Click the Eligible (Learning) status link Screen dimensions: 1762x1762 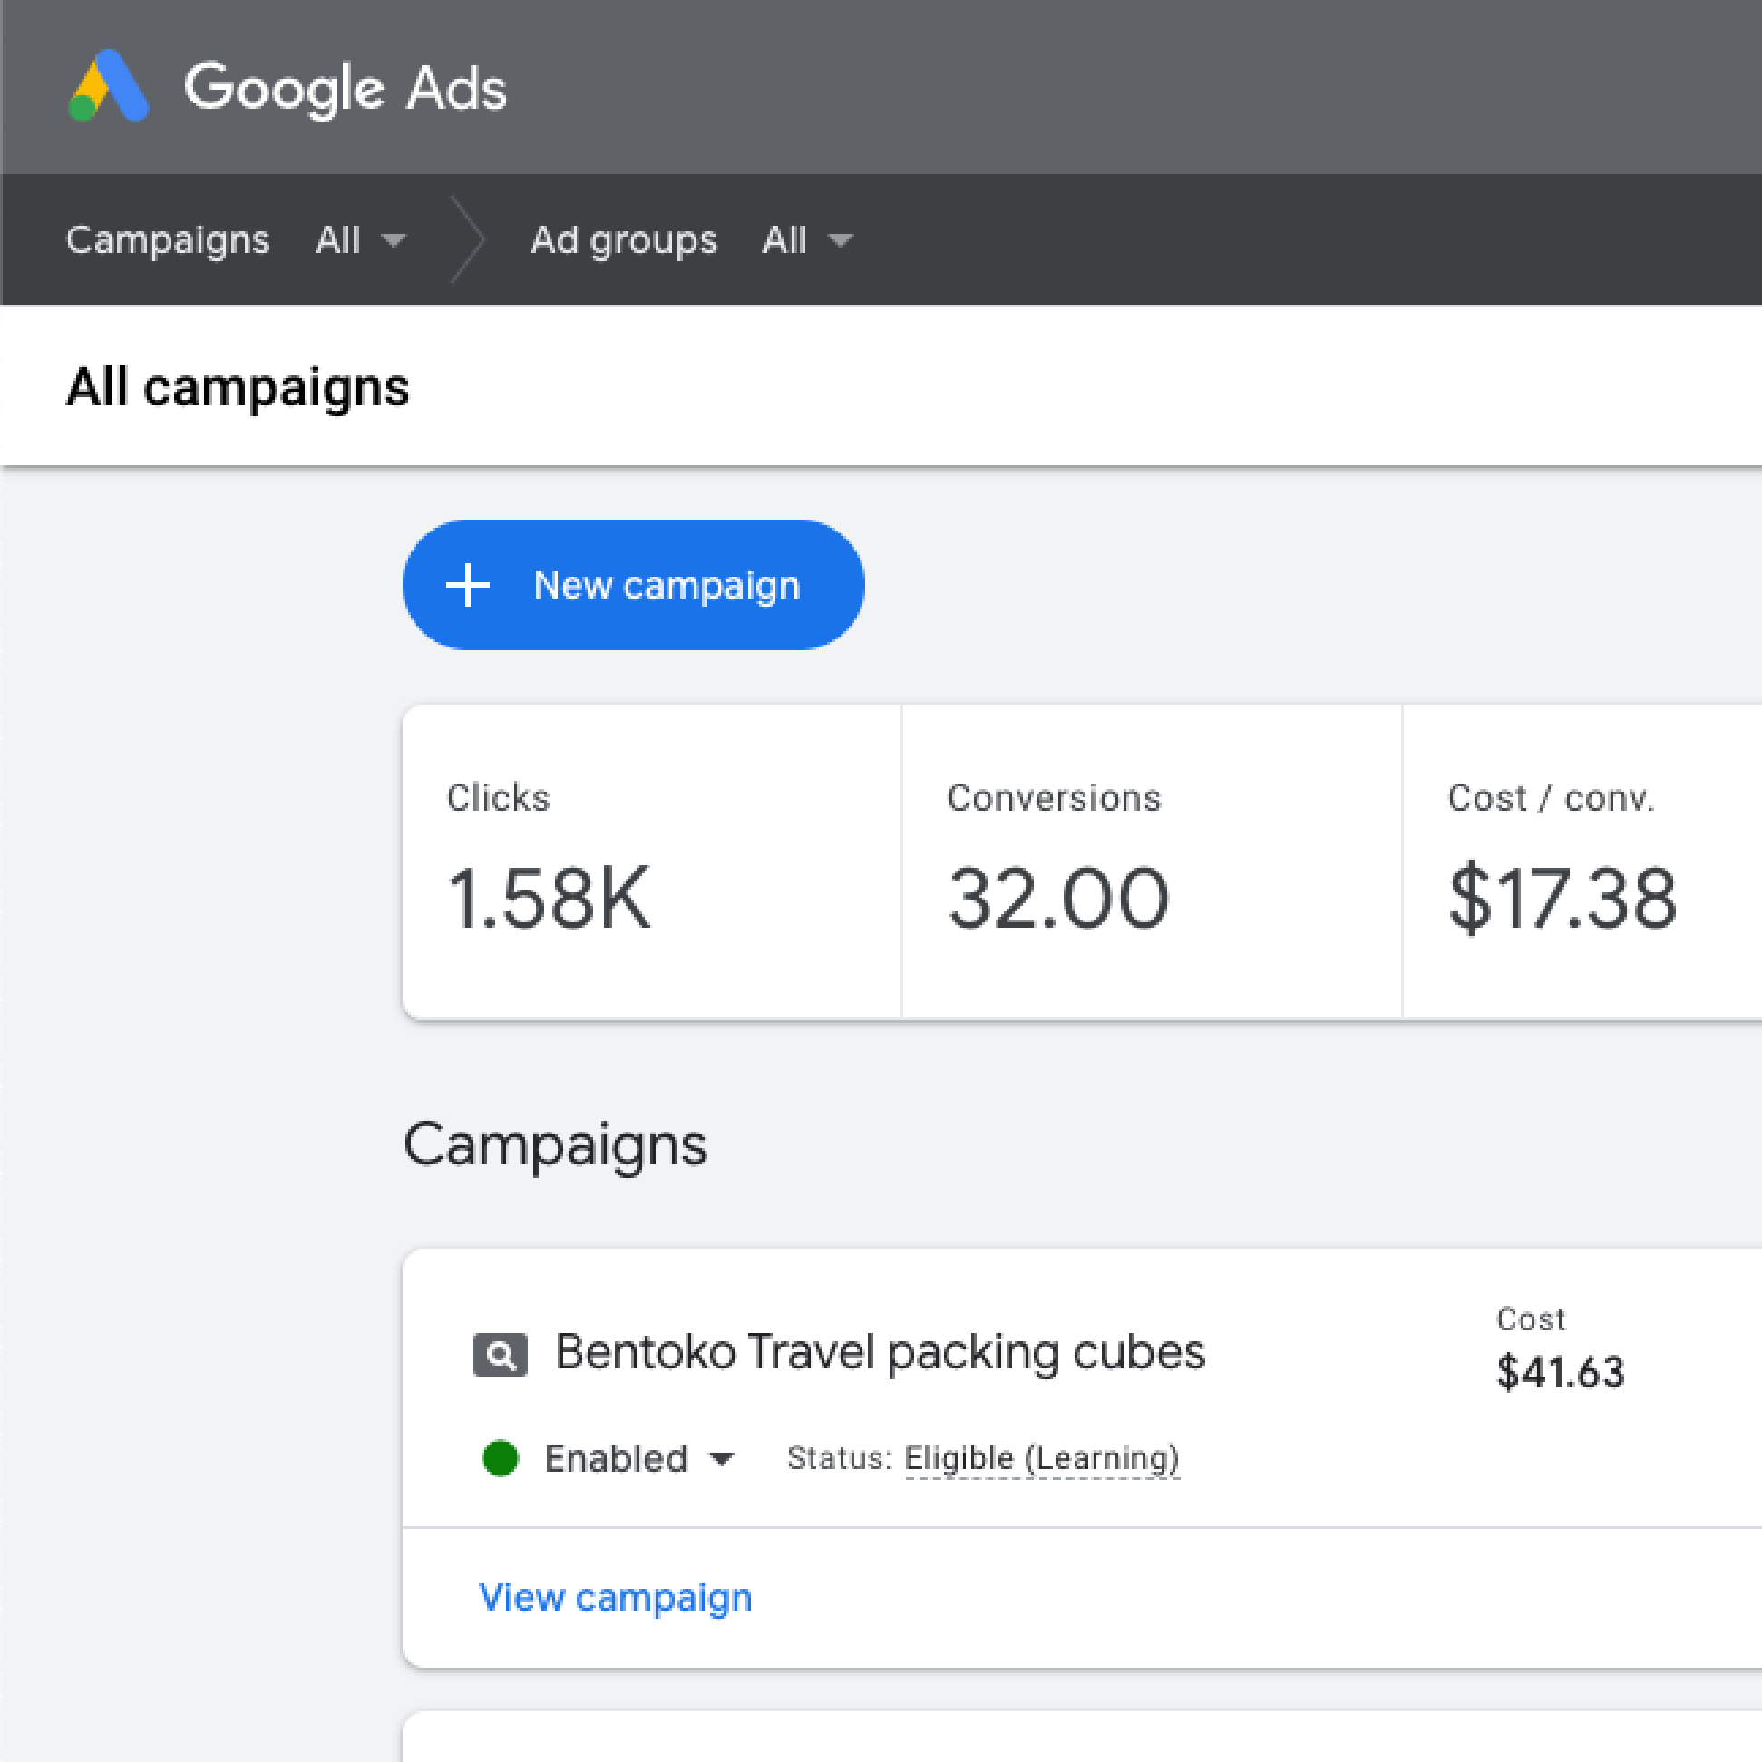(1042, 1458)
